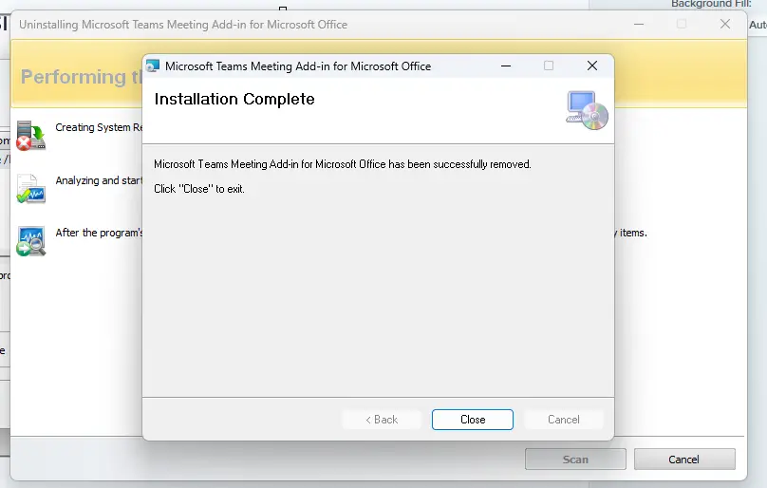
Task: Click the small installer icon in dialog title bar
Action: [153, 66]
